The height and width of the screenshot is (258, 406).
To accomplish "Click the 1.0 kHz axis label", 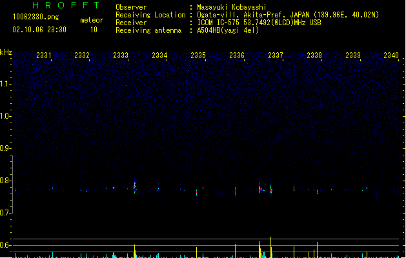I will pyautogui.click(x=5, y=116).
